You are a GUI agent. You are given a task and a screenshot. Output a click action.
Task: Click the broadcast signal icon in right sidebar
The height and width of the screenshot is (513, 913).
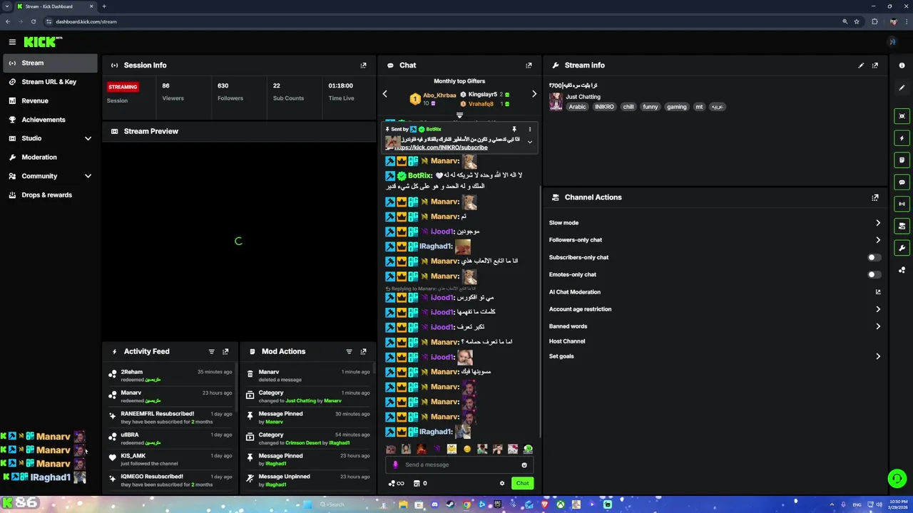(902, 204)
